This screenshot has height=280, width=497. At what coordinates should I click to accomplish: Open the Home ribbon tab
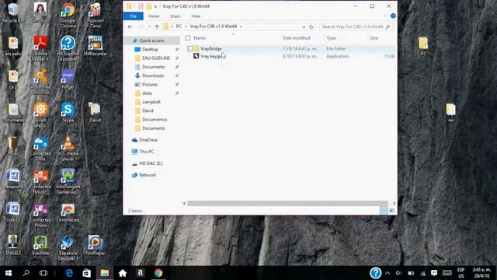click(154, 16)
